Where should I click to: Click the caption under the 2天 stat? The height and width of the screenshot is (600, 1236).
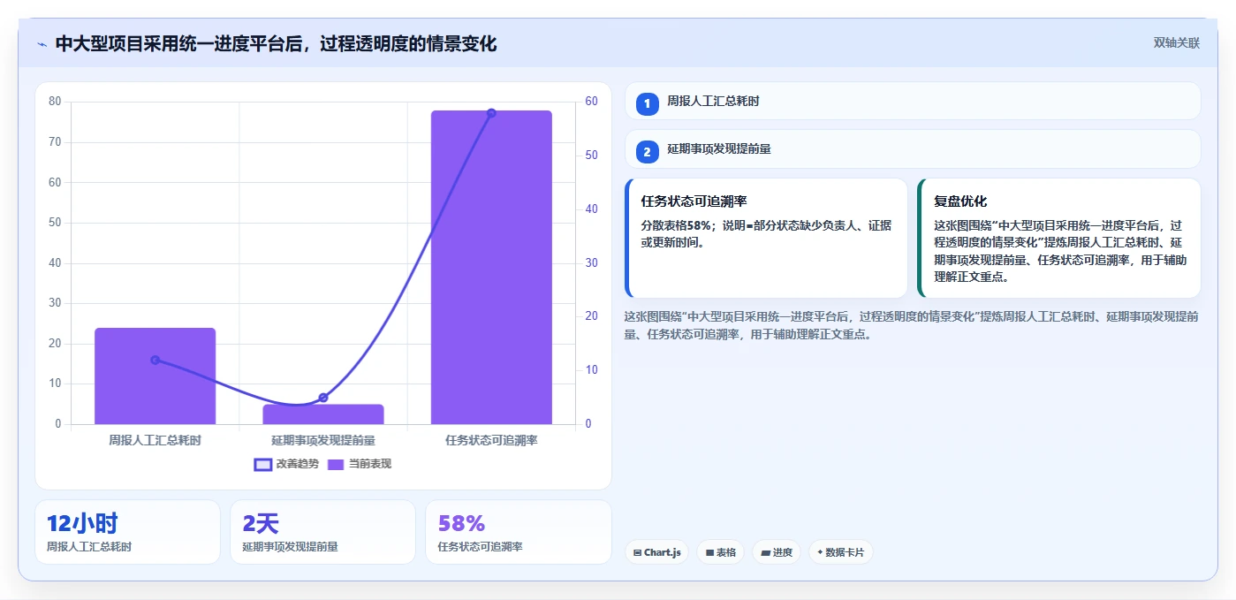tap(291, 547)
